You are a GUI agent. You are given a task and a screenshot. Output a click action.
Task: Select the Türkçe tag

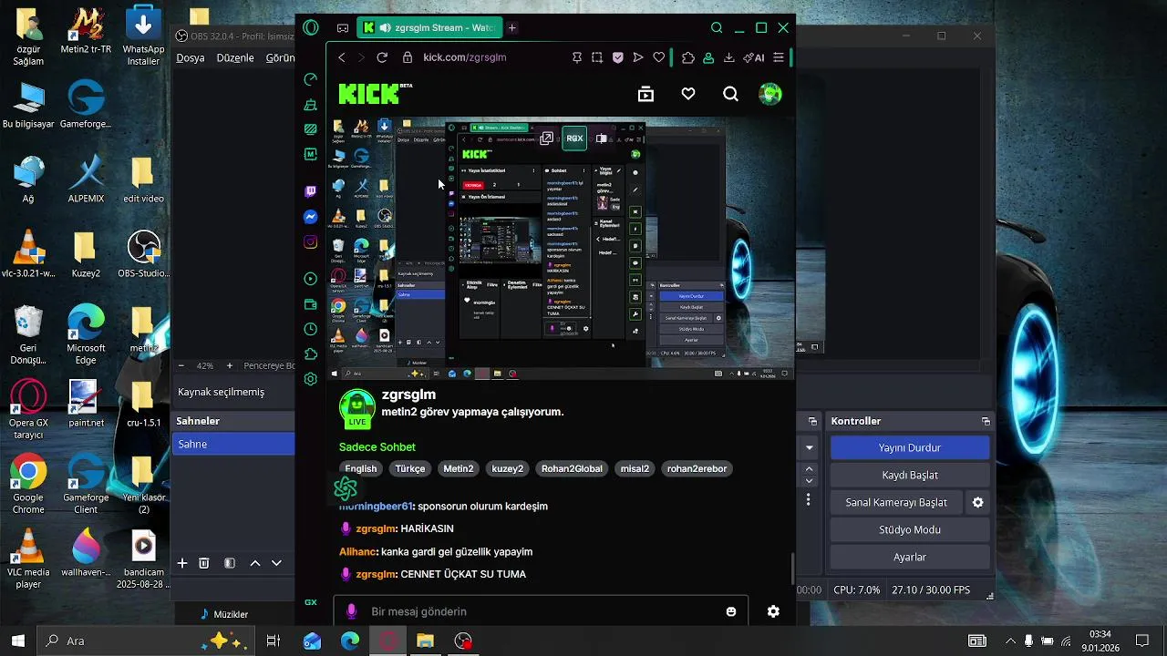pyautogui.click(x=410, y=468)
